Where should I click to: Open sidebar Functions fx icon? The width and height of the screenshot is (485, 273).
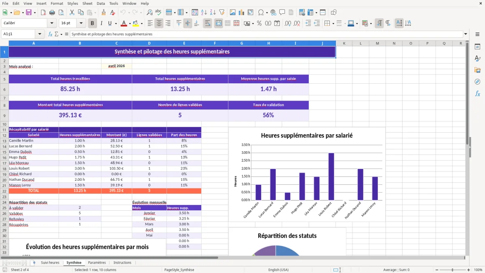477,93
